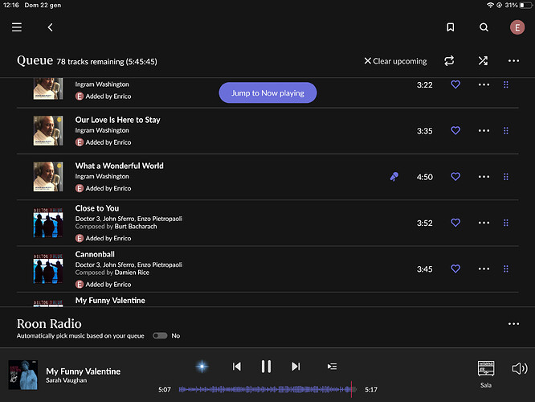Click the battery status indicator
Viewport: 535px width, 402px height.
525,5
